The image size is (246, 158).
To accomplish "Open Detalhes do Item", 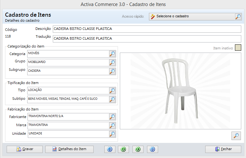I will coord(70,149).
